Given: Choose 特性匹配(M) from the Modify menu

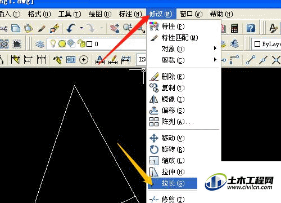Looking at the screenshot, I should click(x=183, y=38).
